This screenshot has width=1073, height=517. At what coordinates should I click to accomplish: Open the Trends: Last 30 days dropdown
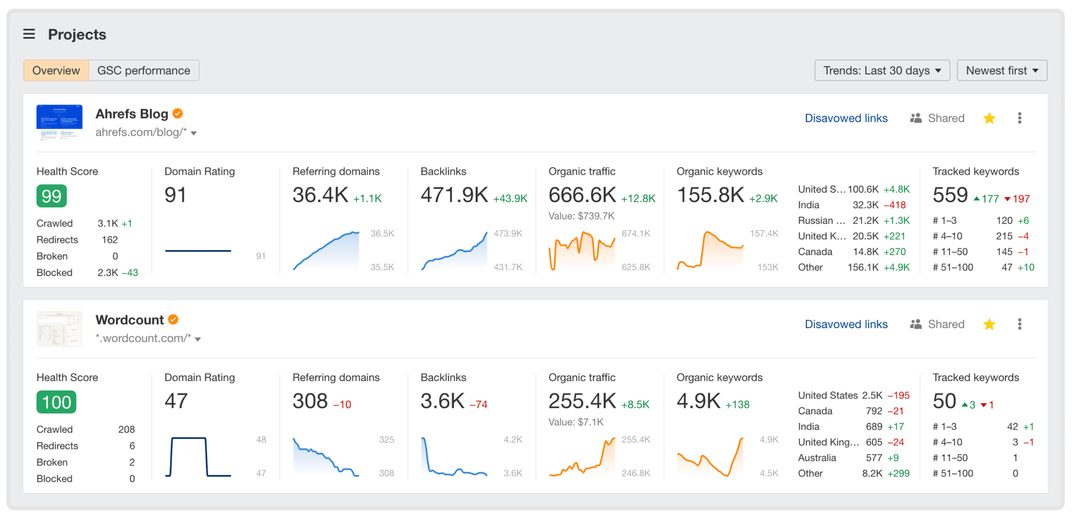tap(881, 70)
